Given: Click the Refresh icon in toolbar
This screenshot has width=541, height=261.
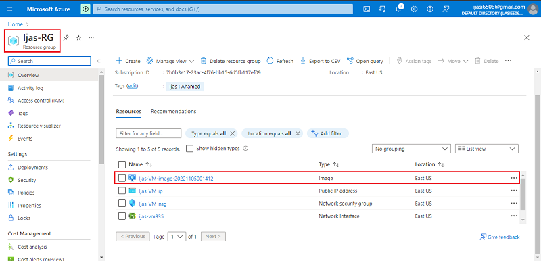Looking at the screenshot, I should tap(270, 61).
